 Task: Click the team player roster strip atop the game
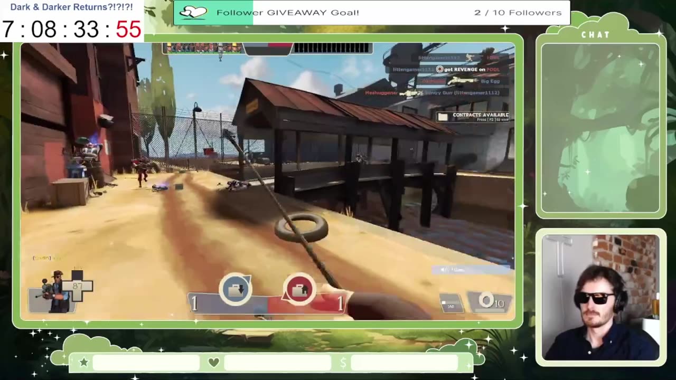267,49
